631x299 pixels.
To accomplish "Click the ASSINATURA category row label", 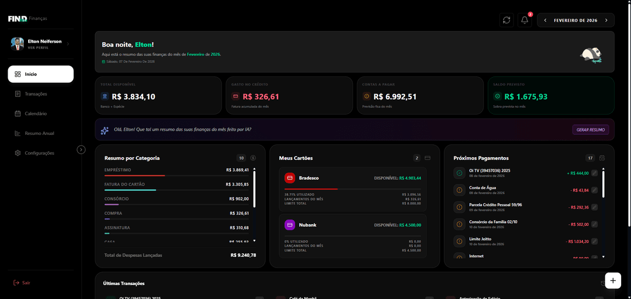I will [116, 228].
